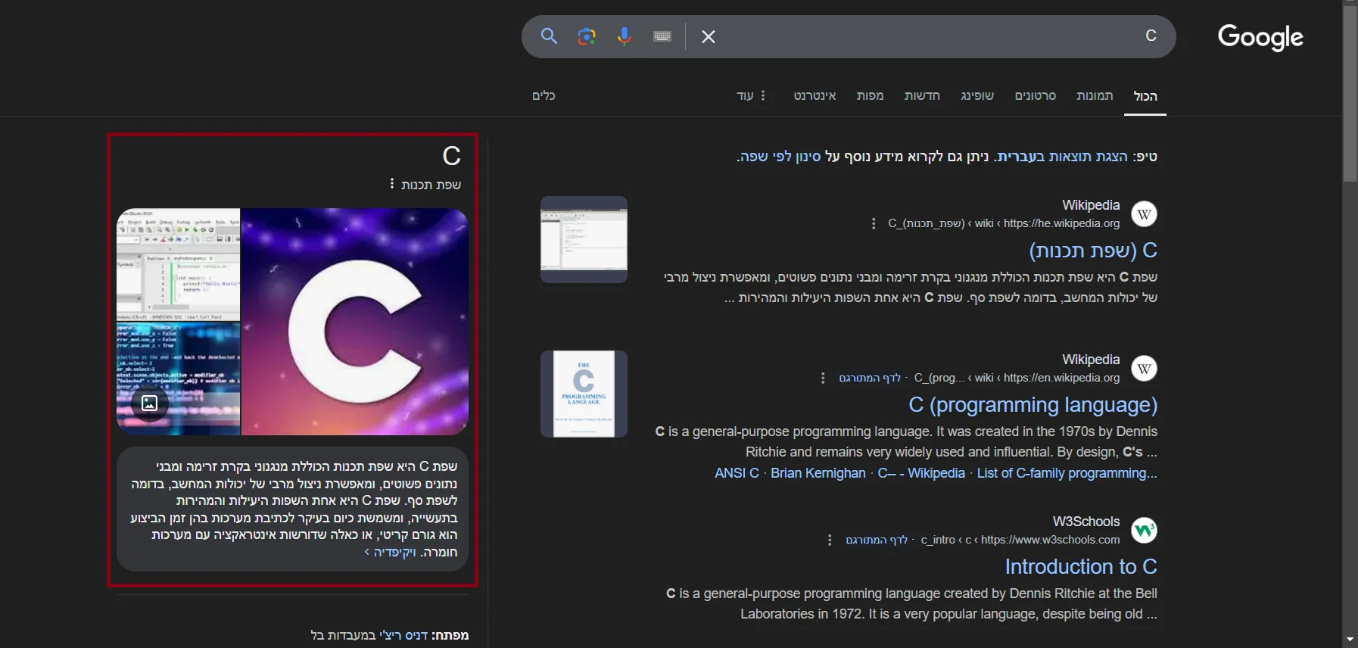Screen dimensions: 1358x648
Task: Expand the עוד (More) menu
Action: coord(751,95)
